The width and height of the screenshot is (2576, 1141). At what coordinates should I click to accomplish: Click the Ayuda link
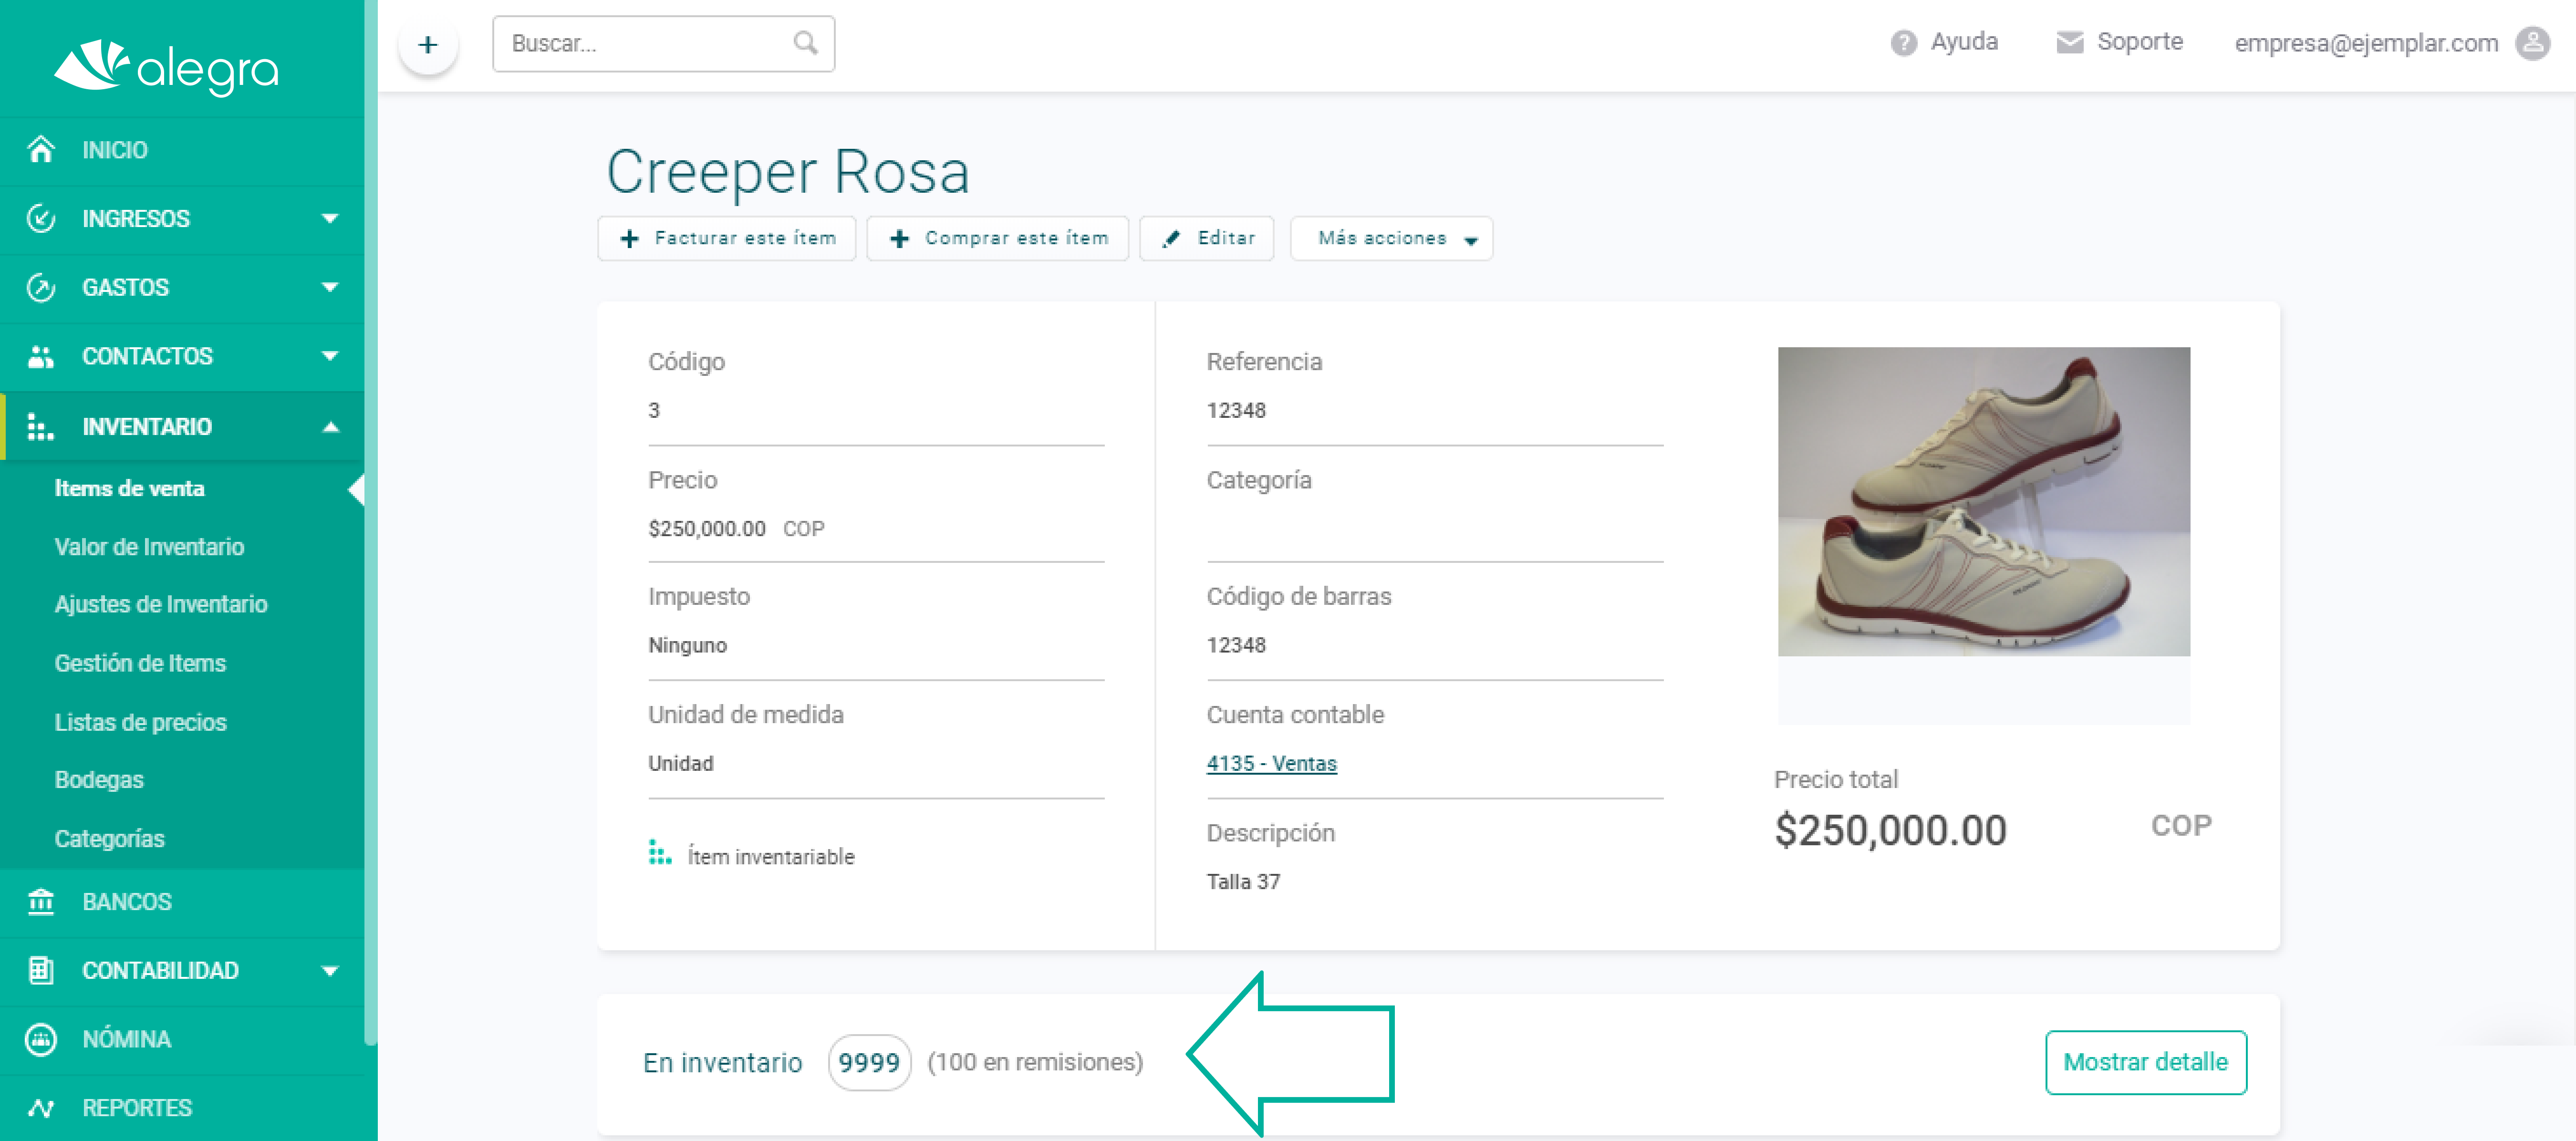pos(1964,42)
